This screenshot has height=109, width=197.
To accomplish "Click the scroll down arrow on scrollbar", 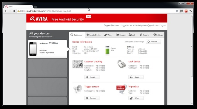I will click(x=192, y=104).
